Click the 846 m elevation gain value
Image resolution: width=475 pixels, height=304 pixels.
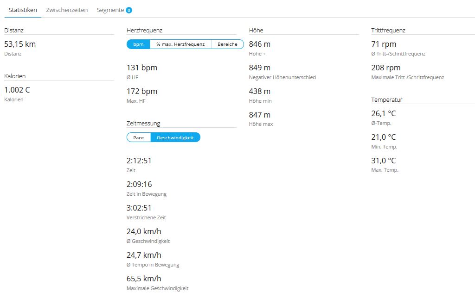(x=260, y=44)
